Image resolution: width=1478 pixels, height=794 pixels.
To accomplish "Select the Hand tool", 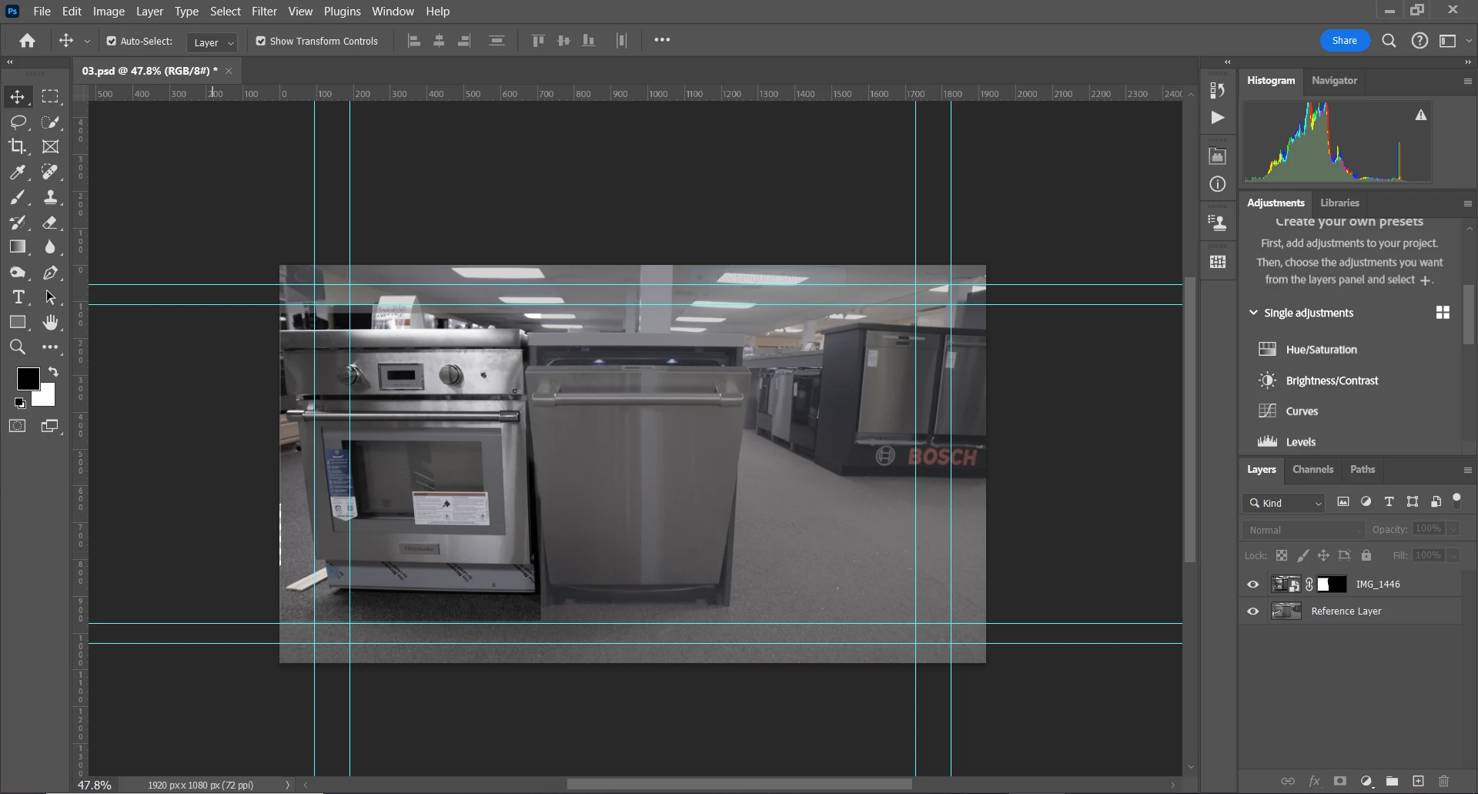I will pyautogui.click(x=50, y=322).
